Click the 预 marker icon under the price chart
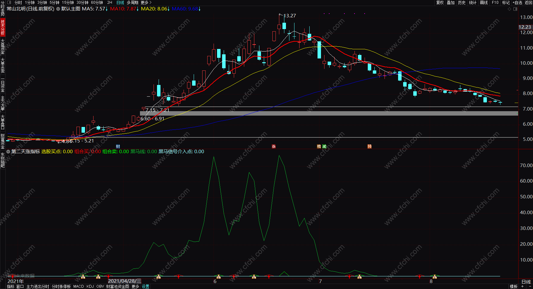 click(x=369, y=147)
